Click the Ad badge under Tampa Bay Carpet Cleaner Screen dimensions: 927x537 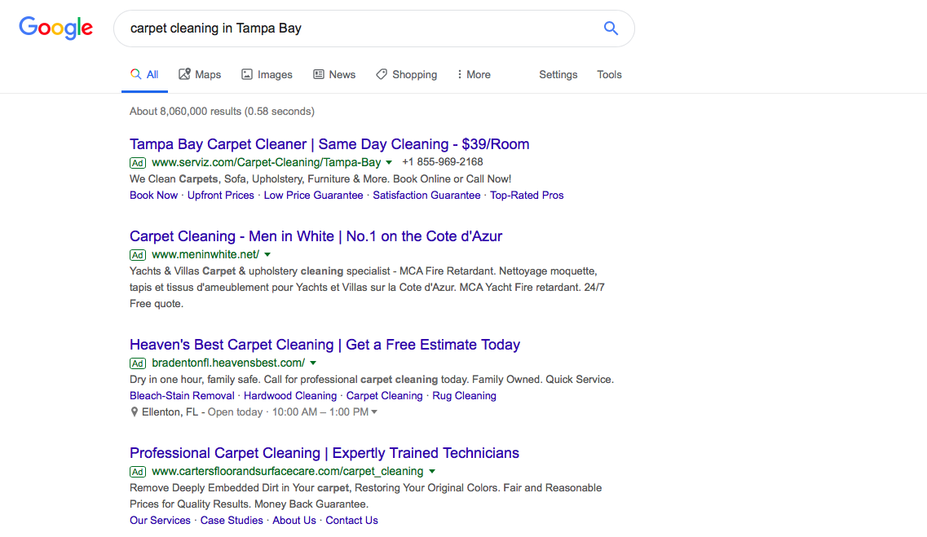point(138,162)
